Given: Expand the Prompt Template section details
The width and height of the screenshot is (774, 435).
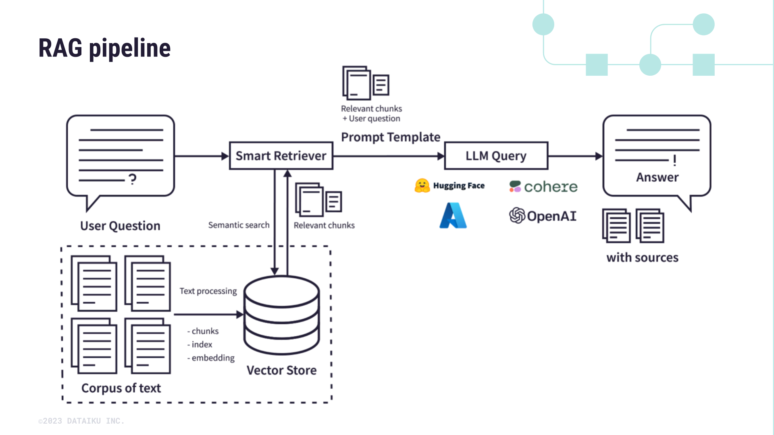Looking at the screenshot, I should point(390,137).
